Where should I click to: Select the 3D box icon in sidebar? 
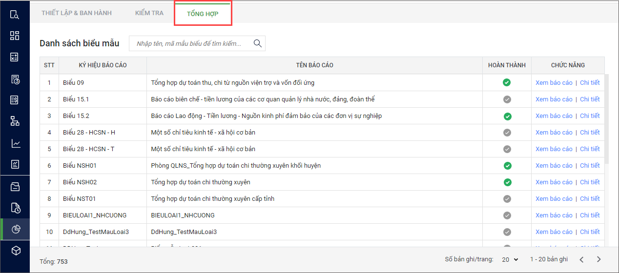[x=15, y=251]
